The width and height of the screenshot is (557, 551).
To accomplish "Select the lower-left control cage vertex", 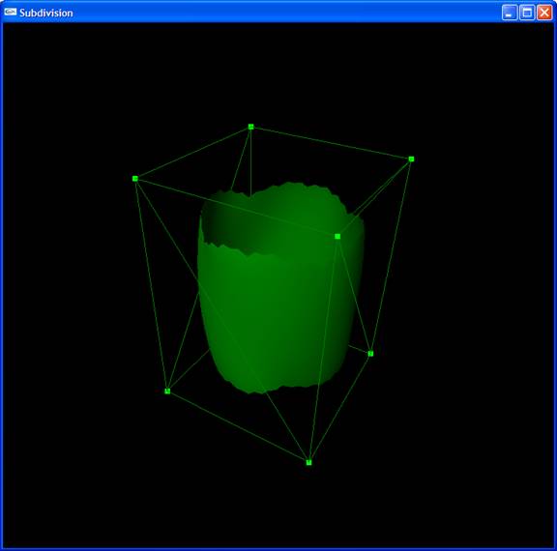I will click(167, 391).
